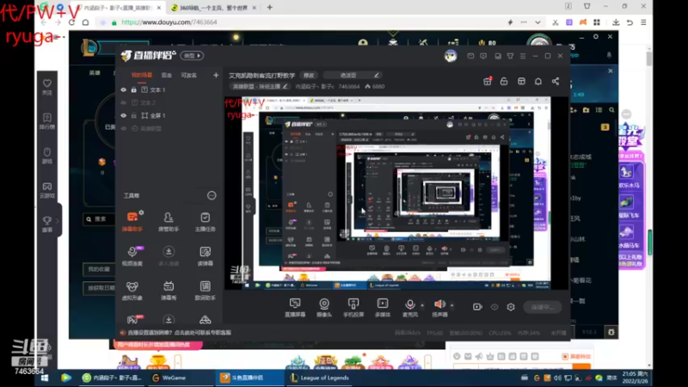Expand microphone volume arrow
This screenshot has width=688, height=387.
422,305
